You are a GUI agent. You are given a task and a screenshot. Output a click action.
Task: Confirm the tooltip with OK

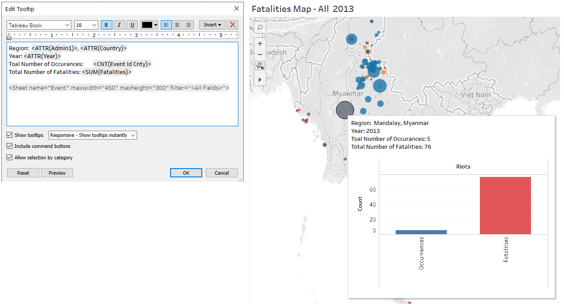(x=186, y=173)
